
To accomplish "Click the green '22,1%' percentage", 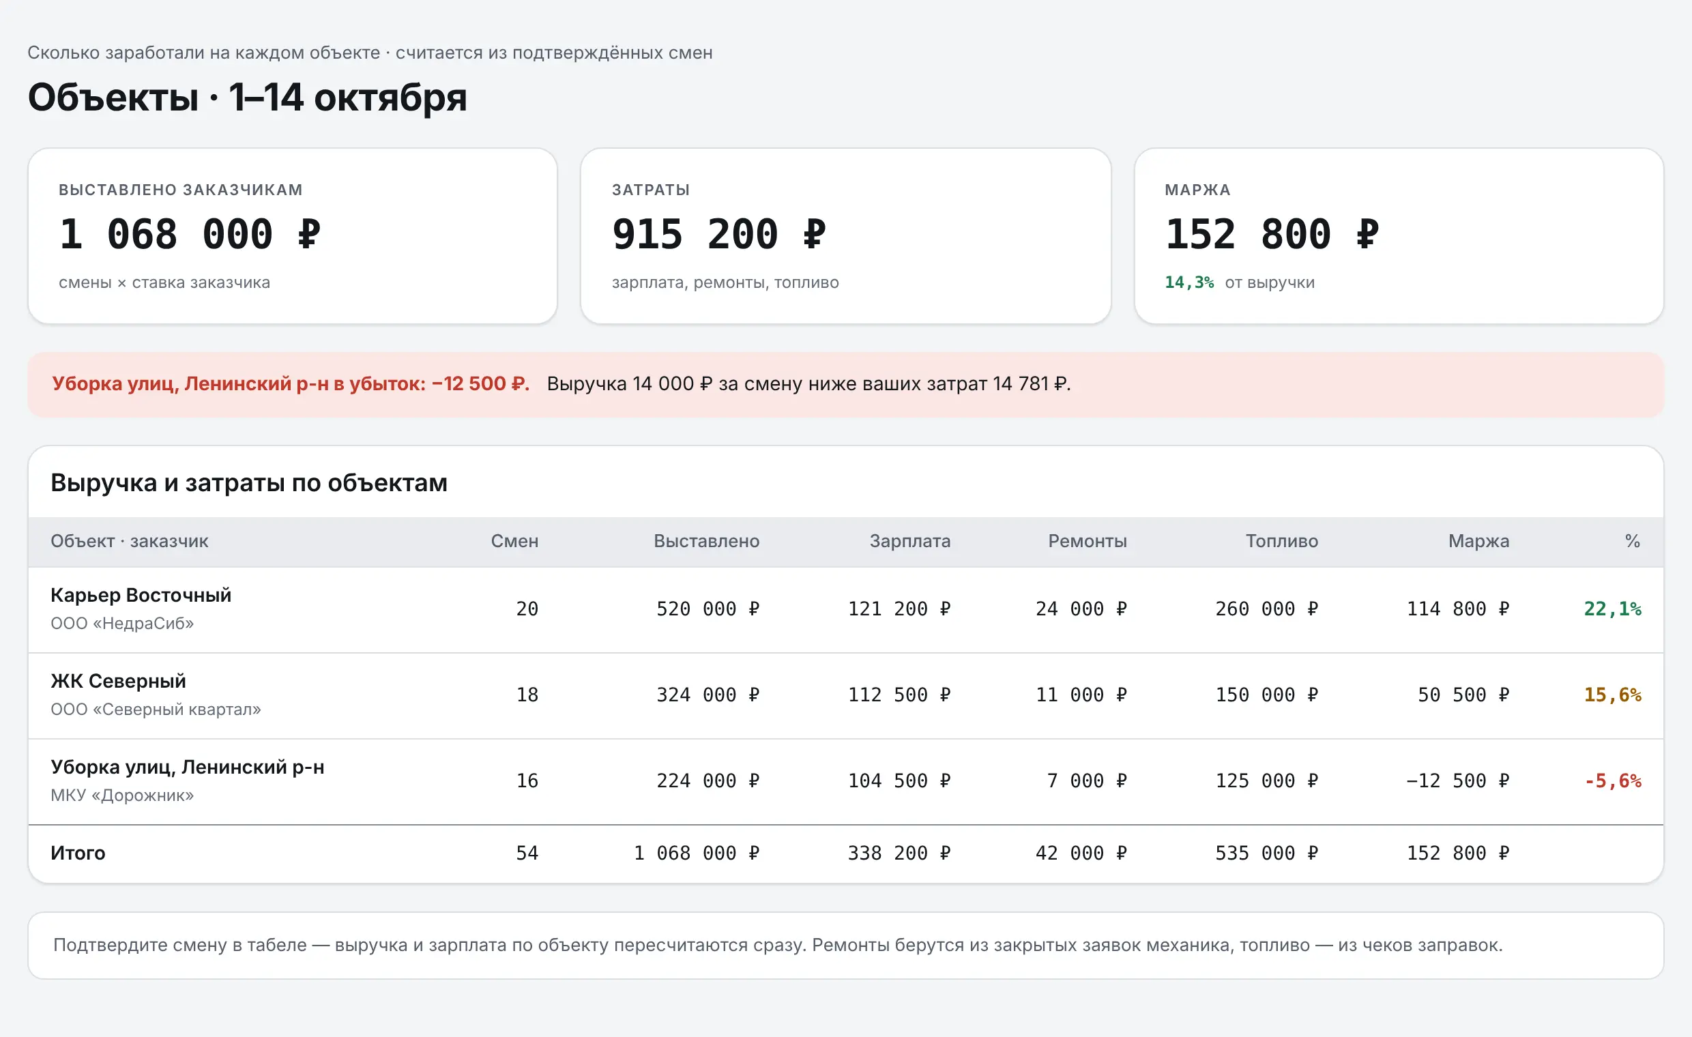I will 1612,609.
